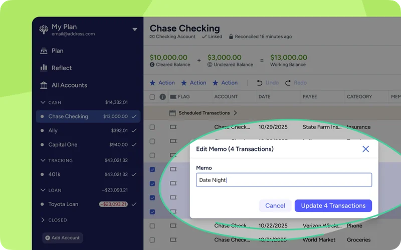Click the Cancel button
The image size is (401, 250).
point(275,205)
